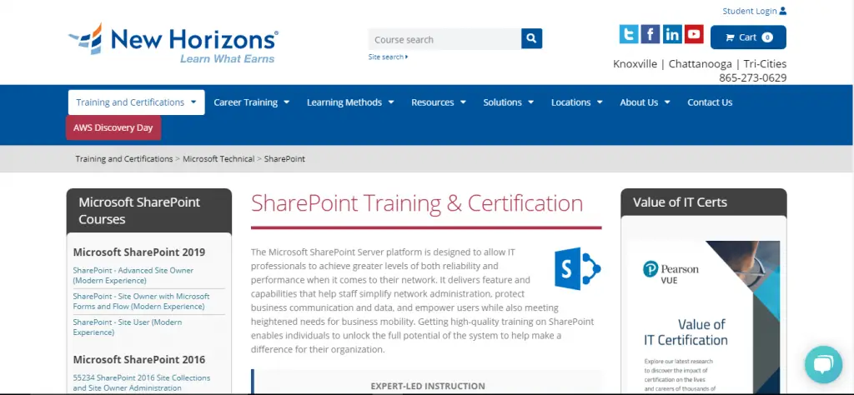Open the live chat bubble
Image resolution: width=854 pixels, height=395 pixels.
coord(823,364)
